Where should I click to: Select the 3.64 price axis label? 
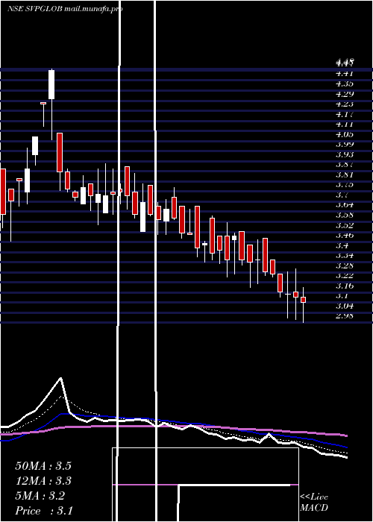[x=345, y=205]
